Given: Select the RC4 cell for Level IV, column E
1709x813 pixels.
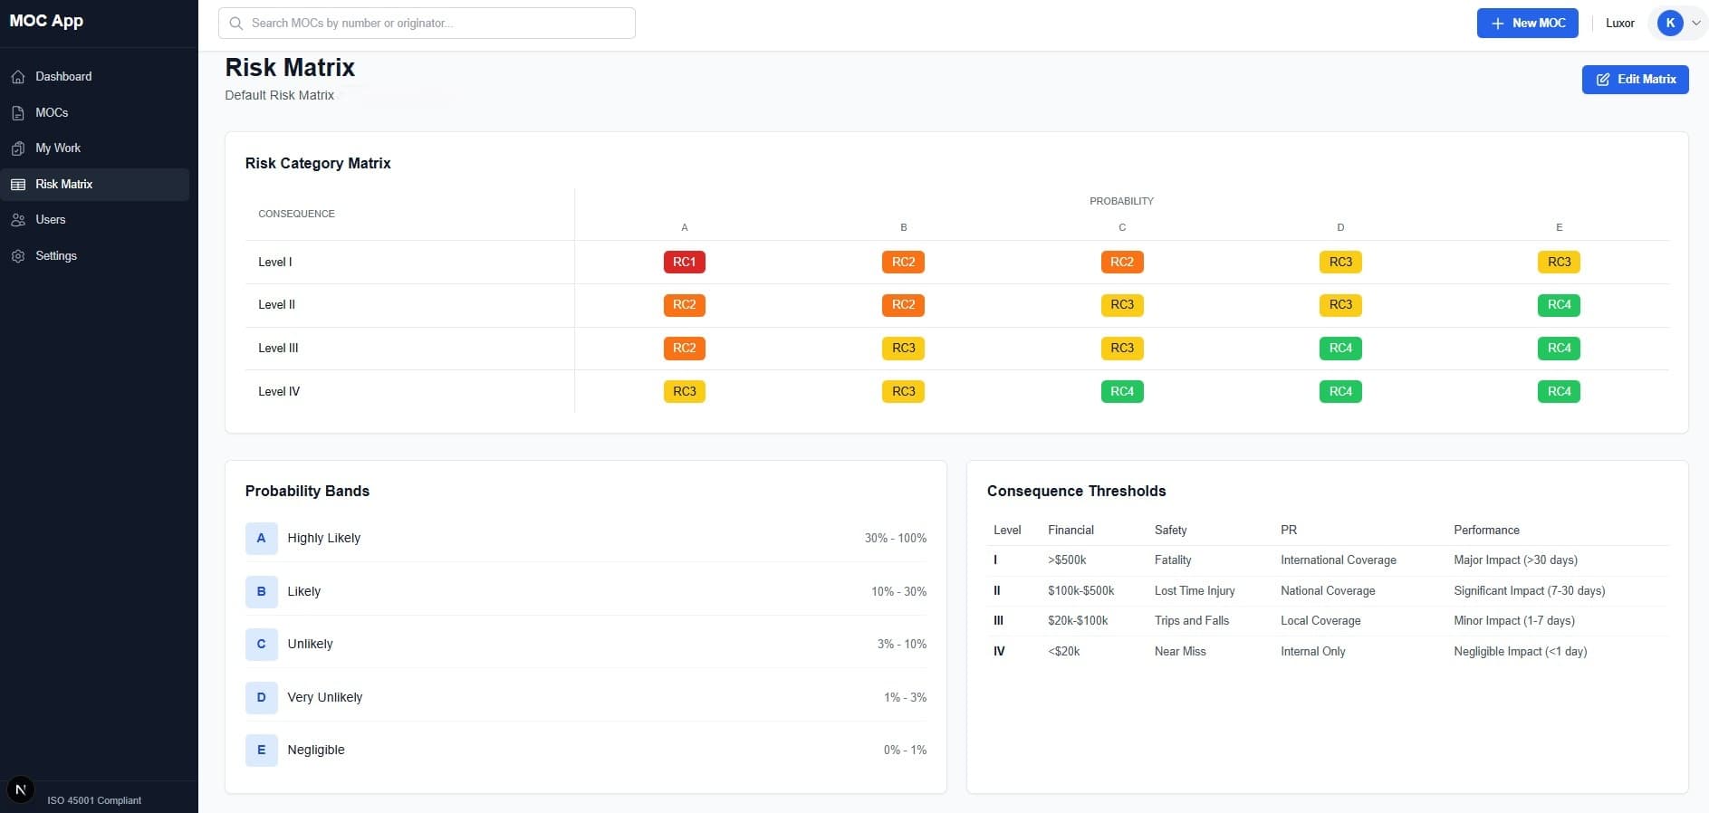Looking at the screenshot, I should [x=1559, y=392].
